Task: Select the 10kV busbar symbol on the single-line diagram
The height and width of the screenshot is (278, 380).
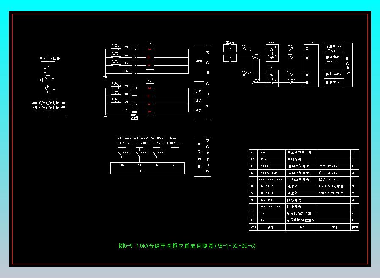Action: (48, 61)
